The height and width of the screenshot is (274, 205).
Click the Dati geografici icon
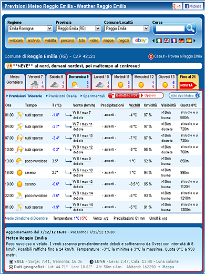coord(11,267)
